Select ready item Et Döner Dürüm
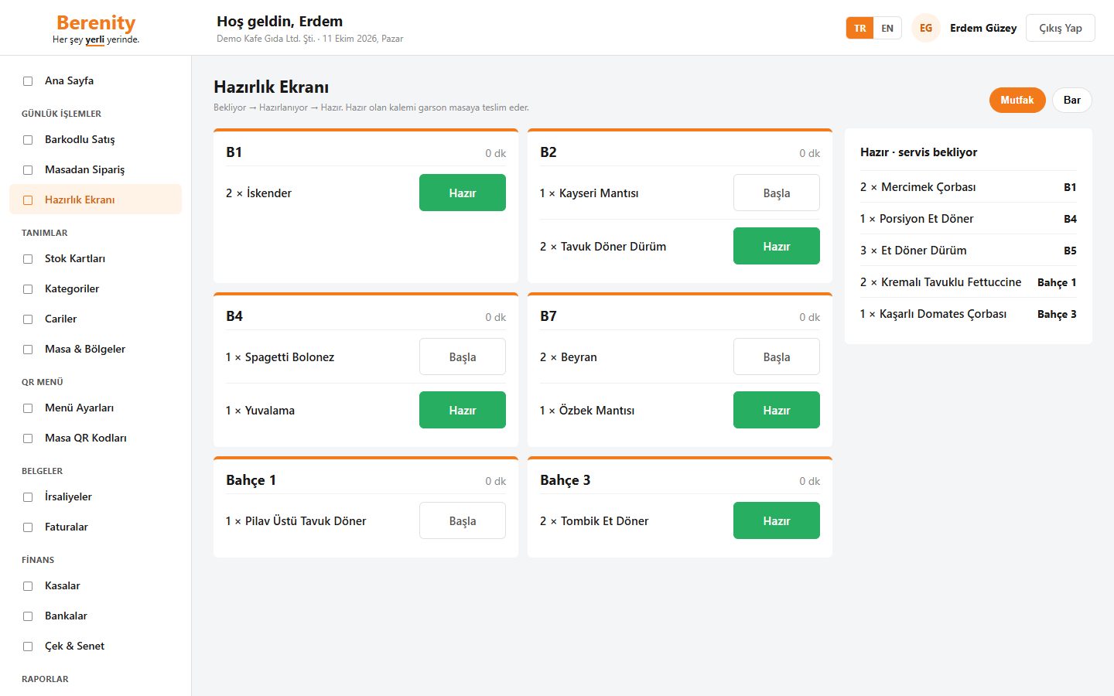This screenshot has height=696, width=1114. point(969,251)
